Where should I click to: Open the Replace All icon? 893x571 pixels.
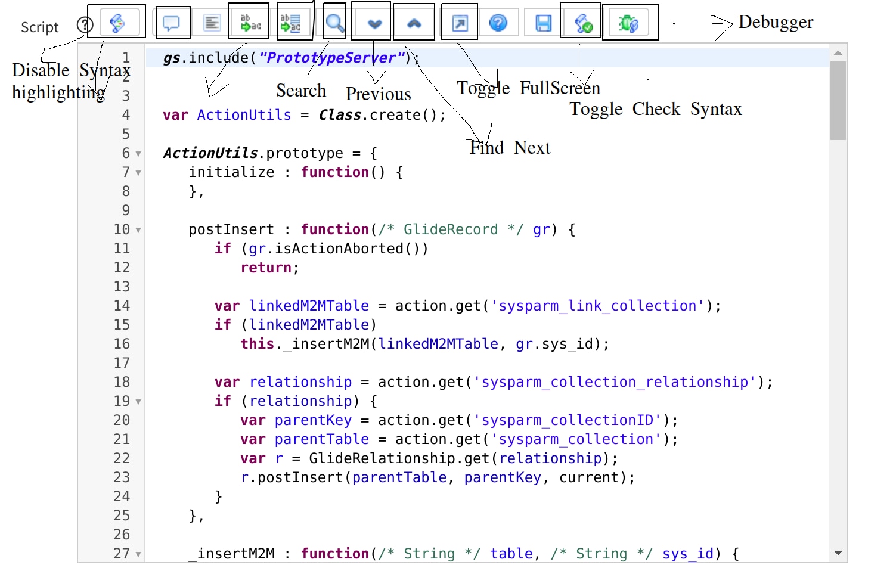click(292, 23)
